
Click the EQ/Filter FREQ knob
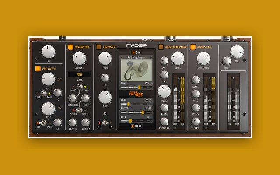(x=105, y=58)
